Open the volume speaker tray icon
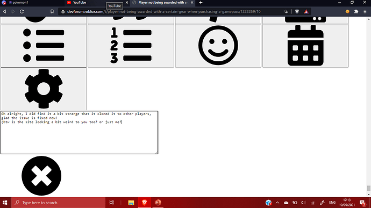The image size is (371, 208). point(304,203)
